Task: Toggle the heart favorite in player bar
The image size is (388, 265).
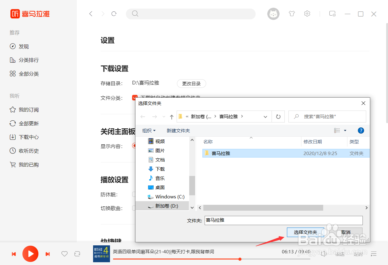Action: [64, 254]
